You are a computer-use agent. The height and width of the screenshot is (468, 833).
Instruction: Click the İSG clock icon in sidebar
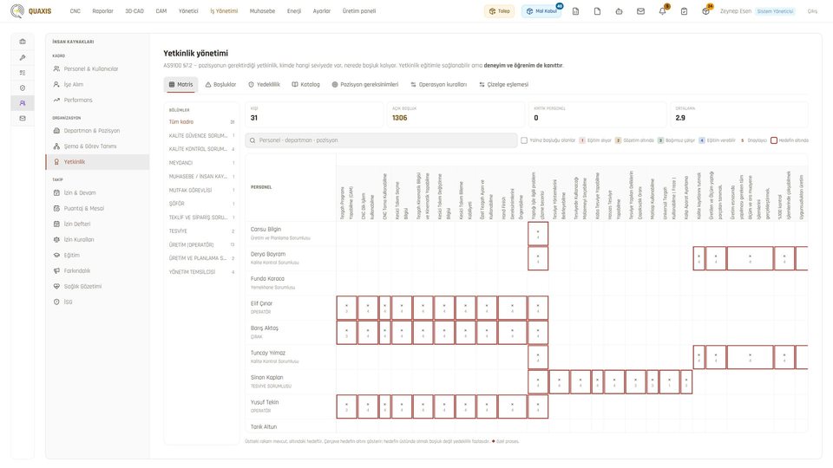click(x=57, y=302)
